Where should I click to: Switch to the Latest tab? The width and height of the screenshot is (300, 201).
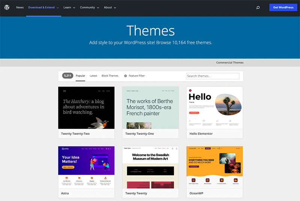tap(93, 76)
